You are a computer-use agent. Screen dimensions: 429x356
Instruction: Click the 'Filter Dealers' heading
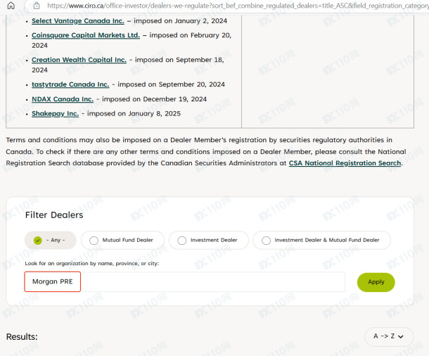tap(54, 215)
